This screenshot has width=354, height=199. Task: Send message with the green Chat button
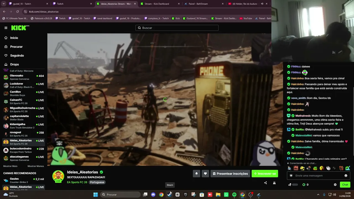tap(345, 185)
